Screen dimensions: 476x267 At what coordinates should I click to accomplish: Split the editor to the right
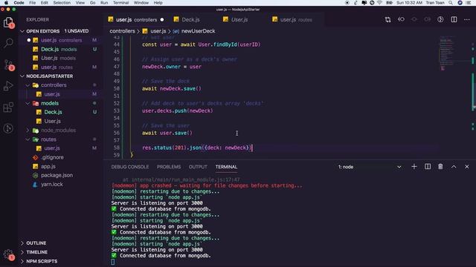click(454, 20)
